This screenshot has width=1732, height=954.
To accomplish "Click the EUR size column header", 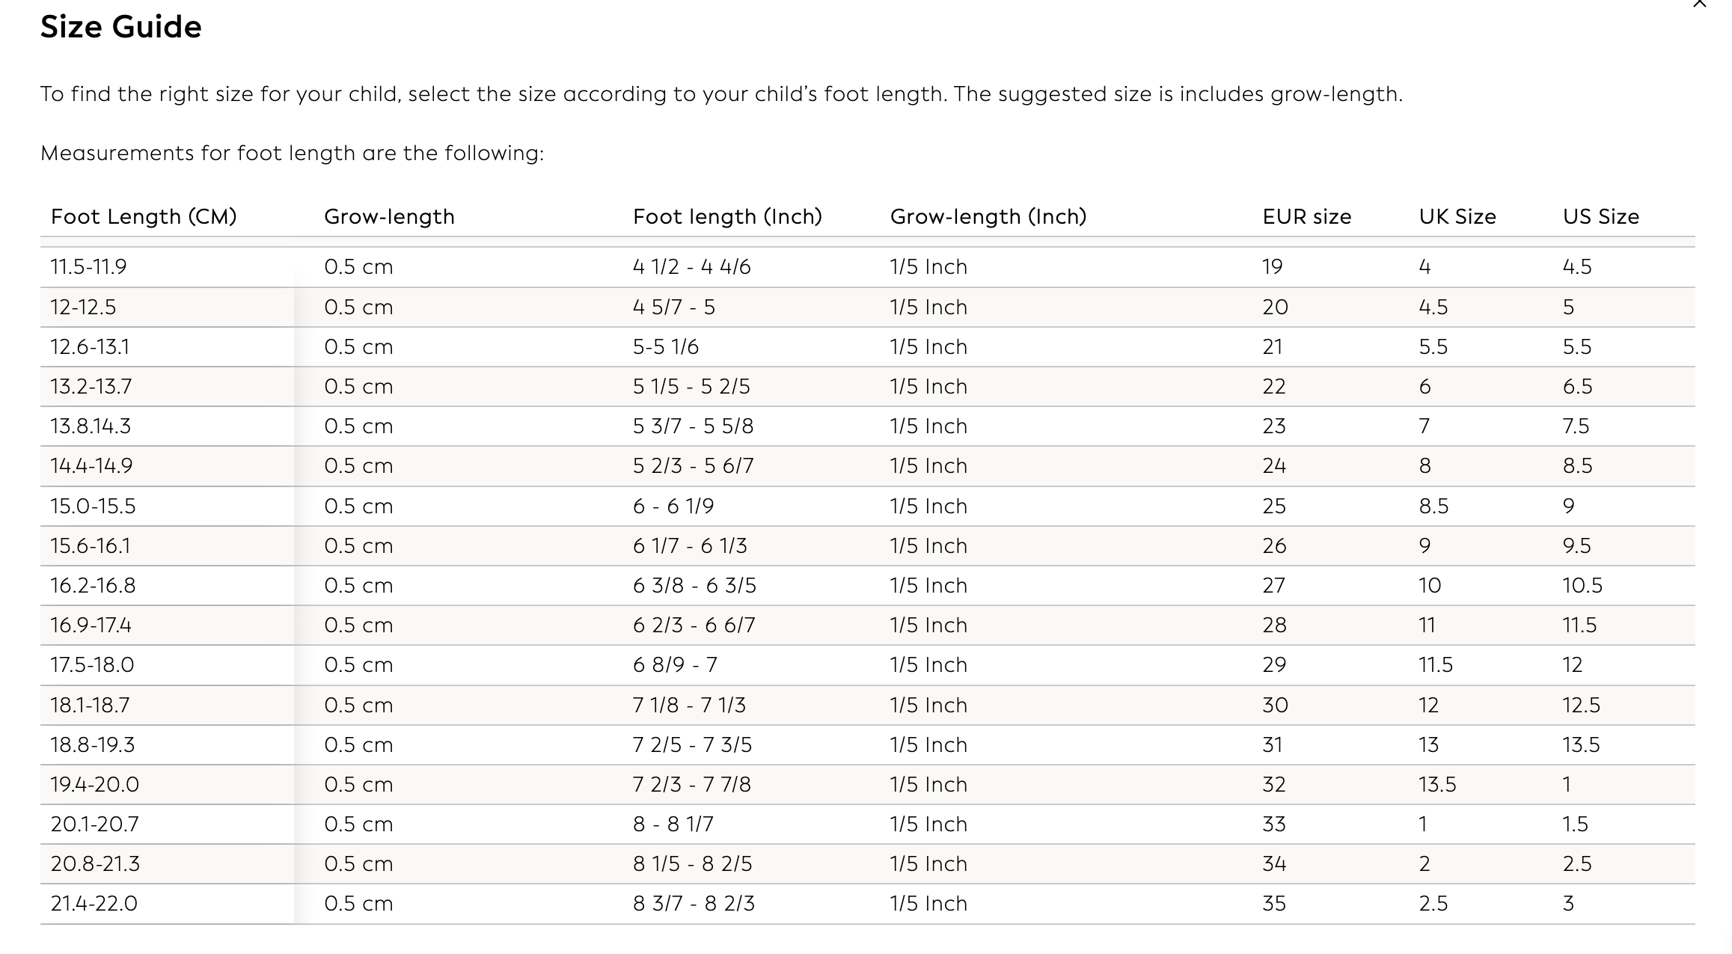I will [x=1307, y=217].
